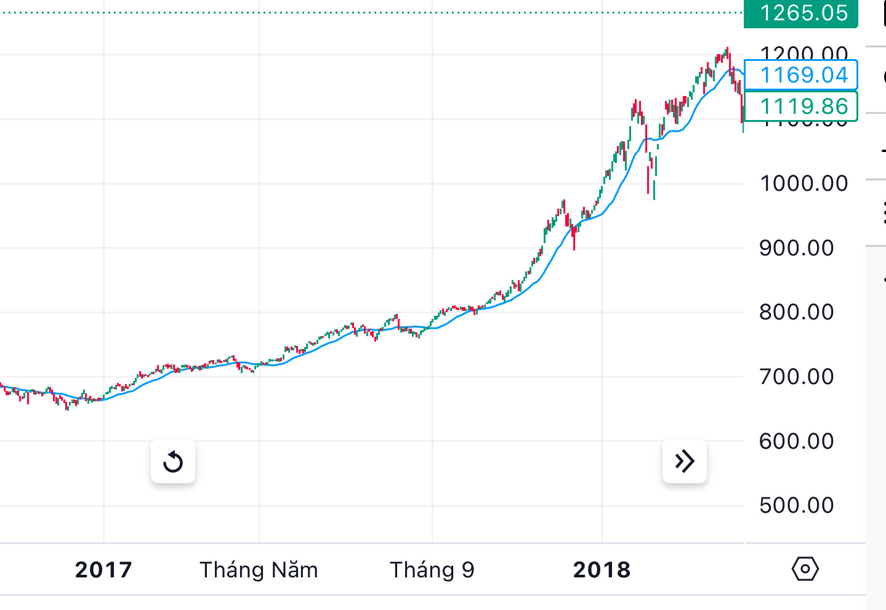This screenshot has width=886, height=610.
Task: Click the 700.00 price scale label
Action: pos(796,377)
